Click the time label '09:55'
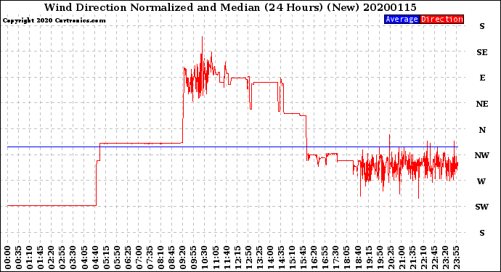 193,257
